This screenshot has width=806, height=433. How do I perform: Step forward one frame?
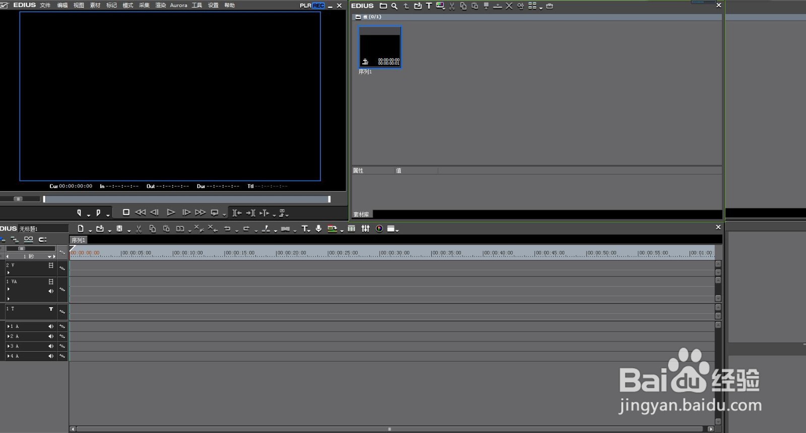click(186, 212)
